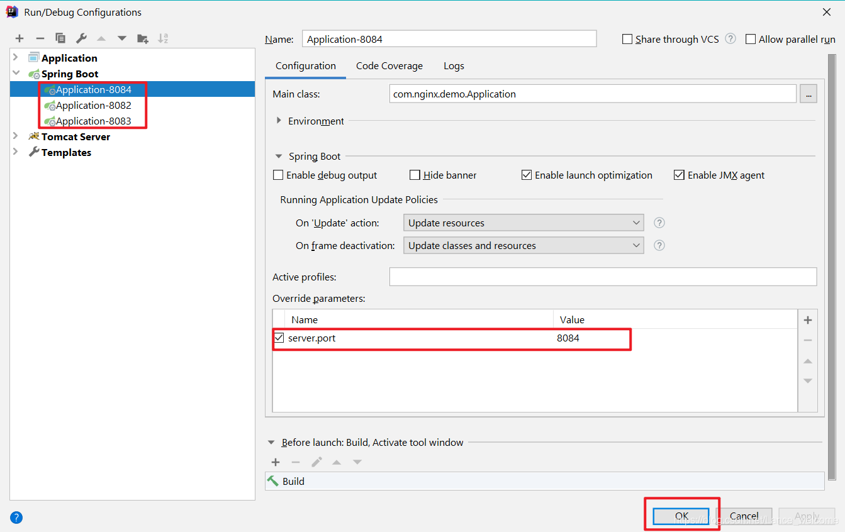Screen dimensions: 845x532
Task: Move configuration up arrow in left toolbar
Action: point(101,38)
